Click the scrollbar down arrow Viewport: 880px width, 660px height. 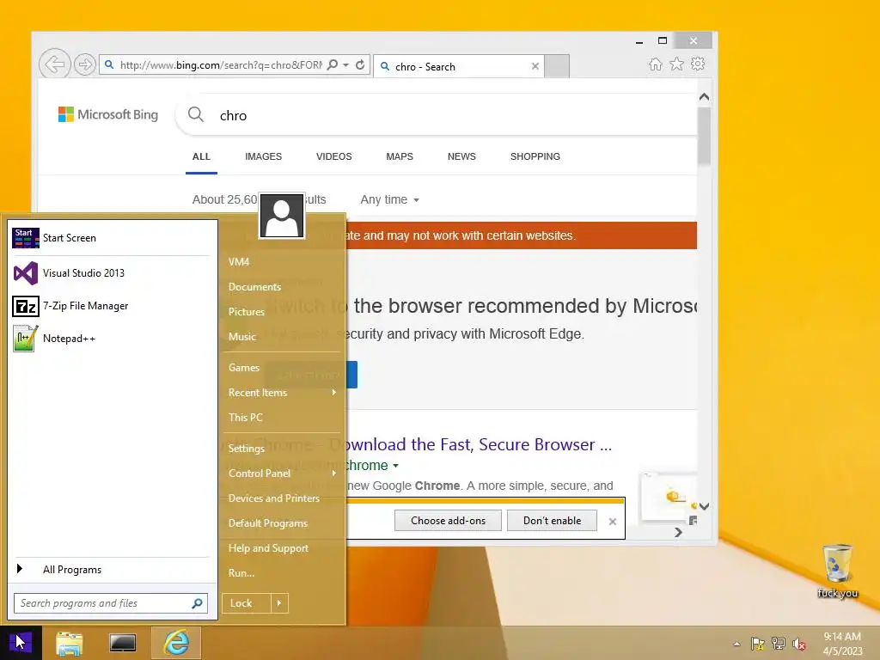coord(705,506)
